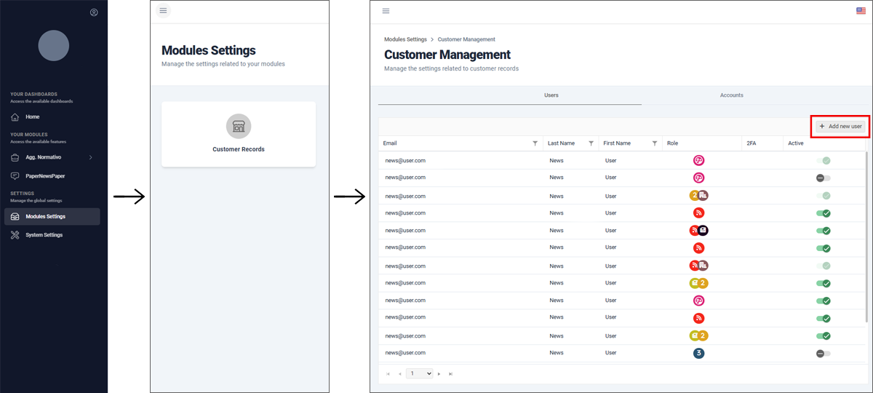Enable the grey toggle in the pink-badge row
Screen dimensions: 873x393
click(x=824, y=178)
